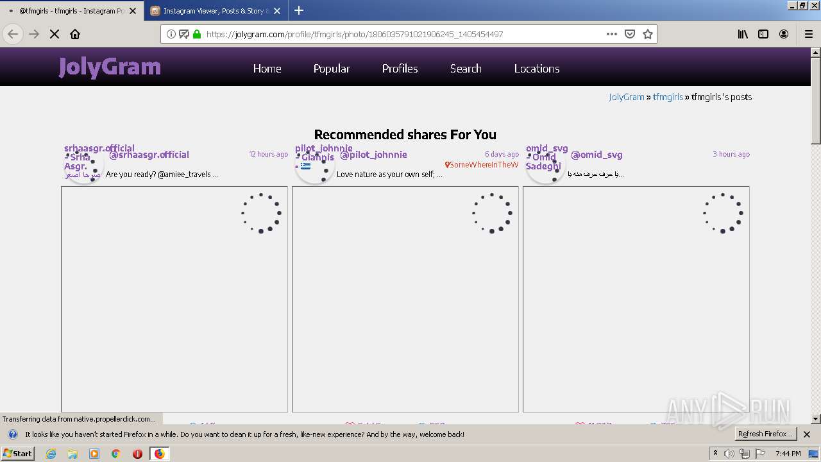Open the loading post image by omid_svg
Screen dimensions: 821x462
click(636, 299)
